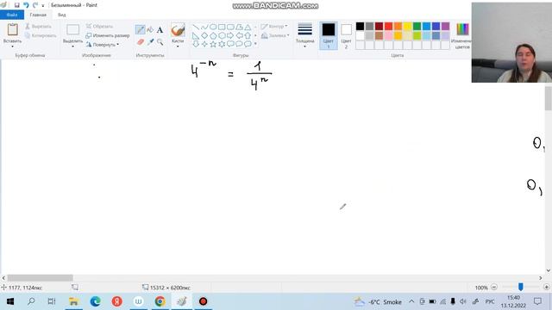Click the Redo arrow in quick access toolbar
This screenshot has height=310, width=552.
pyautogui.click(x=35, y=5)
